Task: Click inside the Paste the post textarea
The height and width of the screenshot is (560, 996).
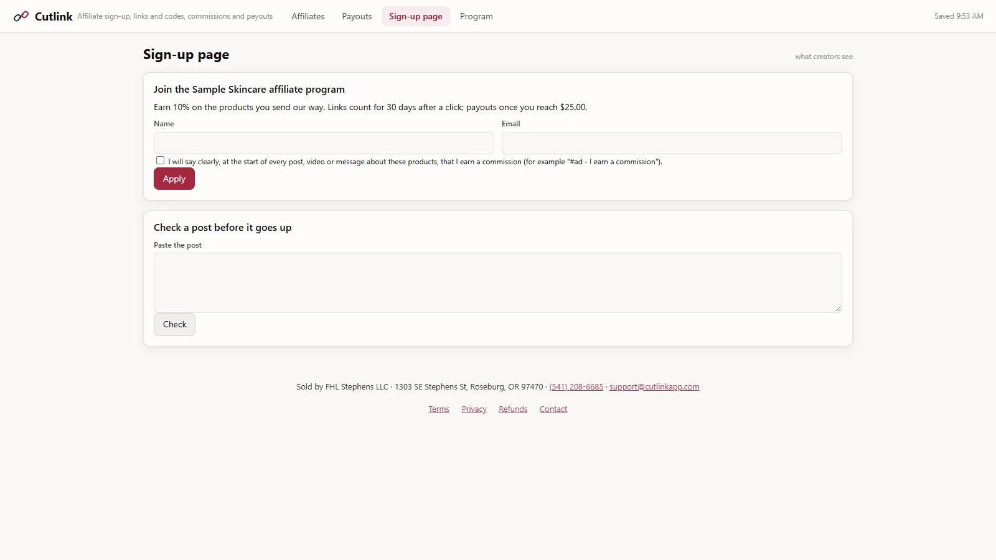Action: point(498,282)
